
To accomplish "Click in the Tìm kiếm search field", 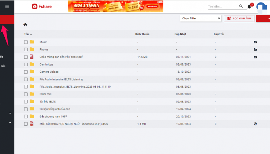I will pyautogui.click(x=223, y=7).
